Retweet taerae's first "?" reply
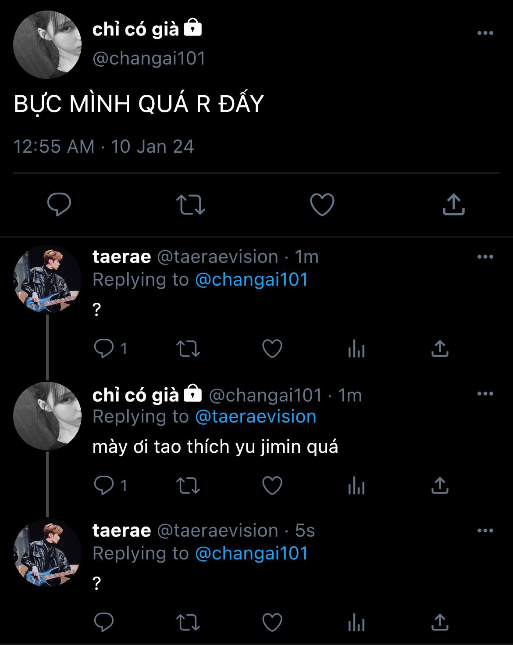 point(188,349)
